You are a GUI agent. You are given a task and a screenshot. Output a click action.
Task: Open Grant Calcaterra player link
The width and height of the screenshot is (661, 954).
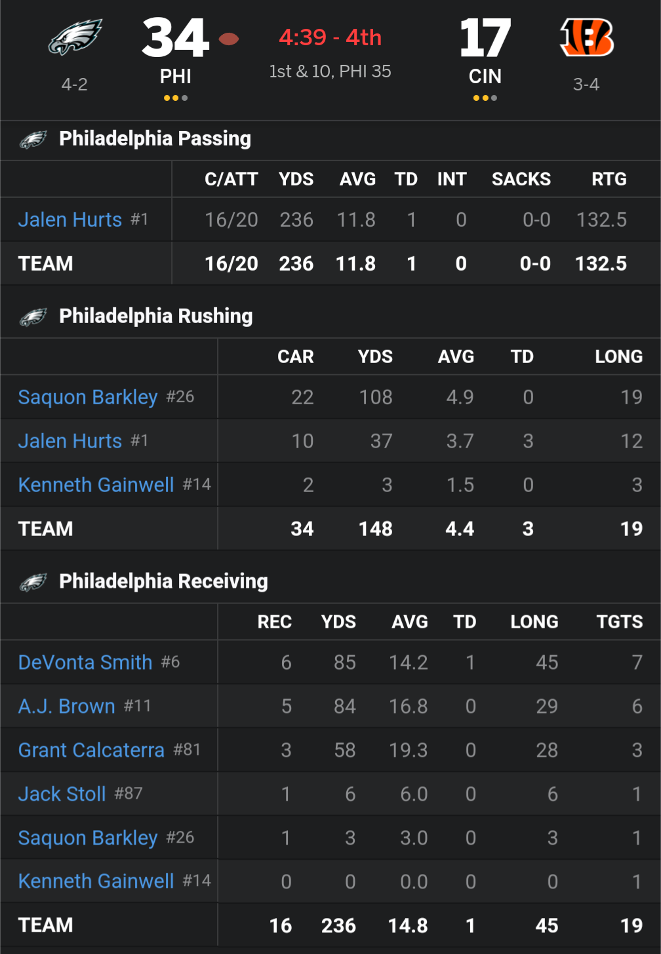coord(91,750)
